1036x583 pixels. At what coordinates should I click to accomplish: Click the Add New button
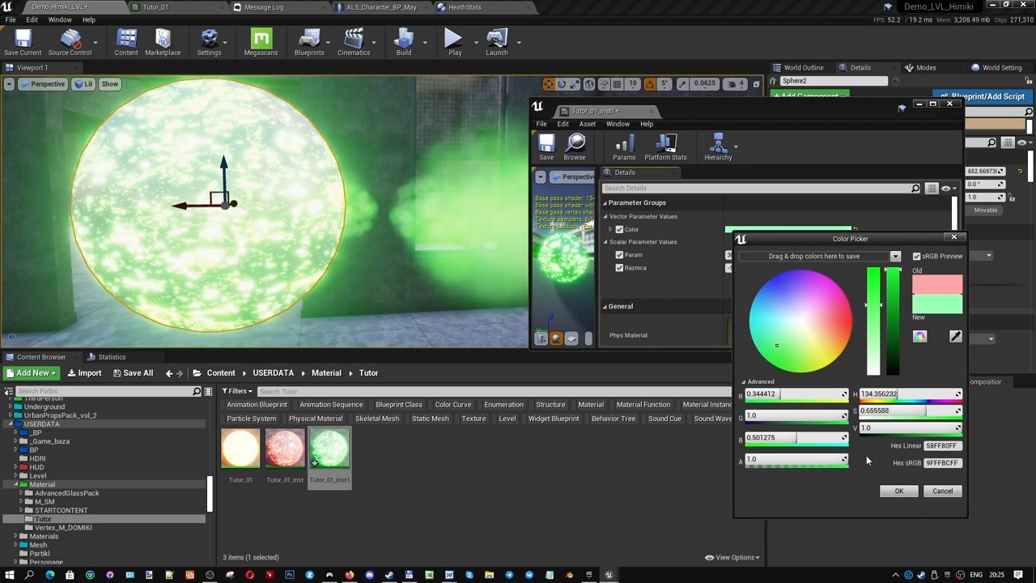point(32,373)
